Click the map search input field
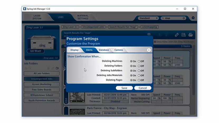Image resolution: width=219 pixels, height=123 pixels. [173, 18]
